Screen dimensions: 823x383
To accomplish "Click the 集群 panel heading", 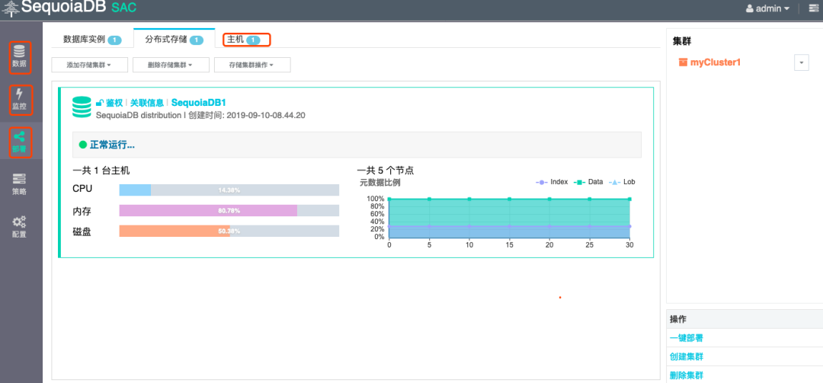I will (681, 41).
